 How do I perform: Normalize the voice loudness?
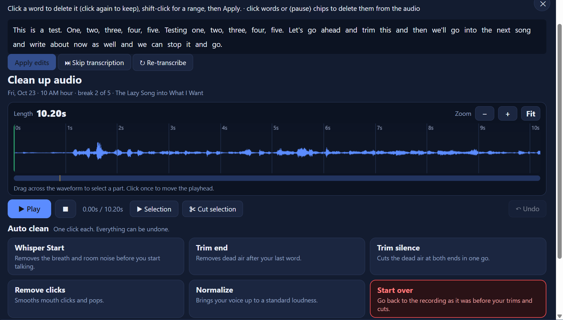[277, 299]
